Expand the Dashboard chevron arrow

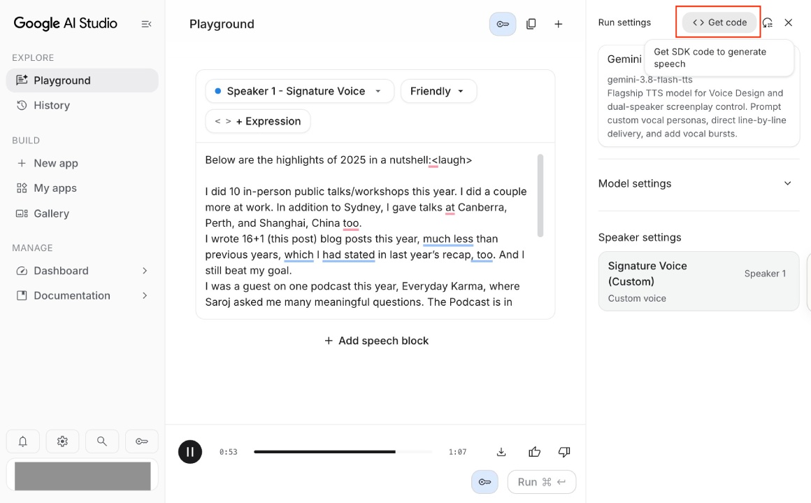click(145, 271)
